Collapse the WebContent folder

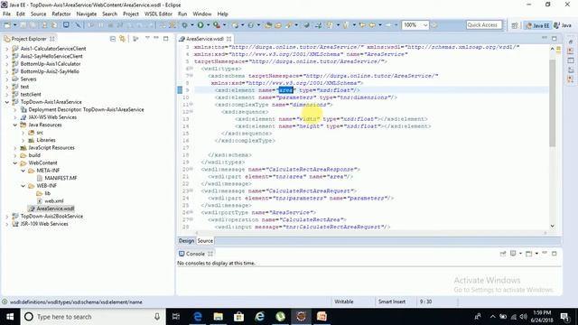14,162
